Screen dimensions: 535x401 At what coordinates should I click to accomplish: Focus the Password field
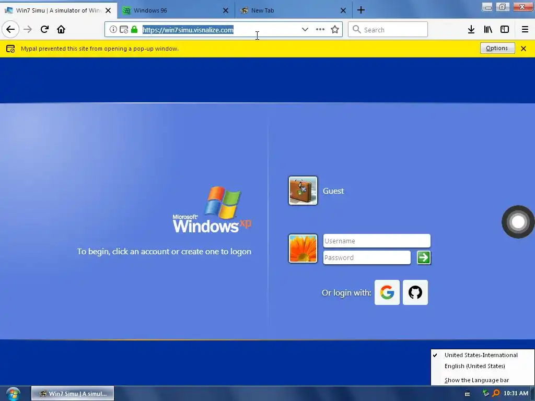[367, 257]
